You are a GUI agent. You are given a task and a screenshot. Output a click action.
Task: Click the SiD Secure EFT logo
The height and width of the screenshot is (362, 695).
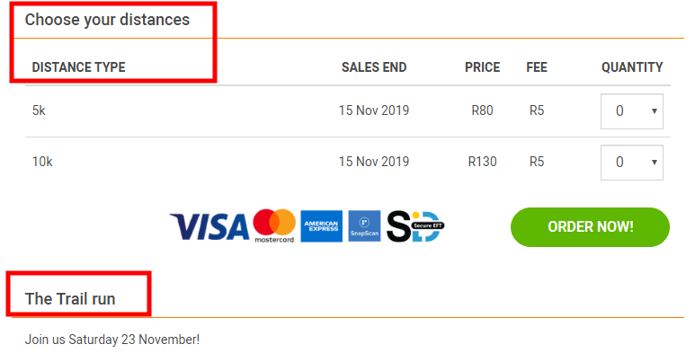pos(415,226)
